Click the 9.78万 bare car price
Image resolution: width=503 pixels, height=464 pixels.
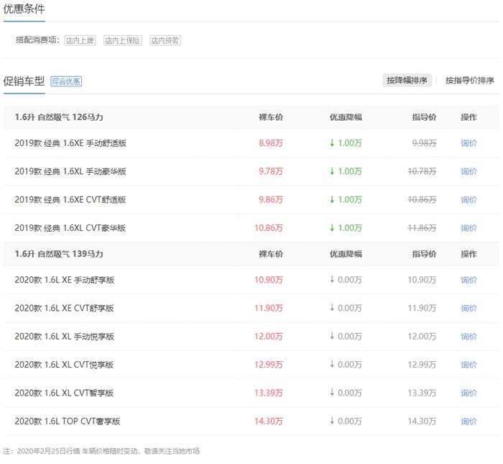click(271, 171)
